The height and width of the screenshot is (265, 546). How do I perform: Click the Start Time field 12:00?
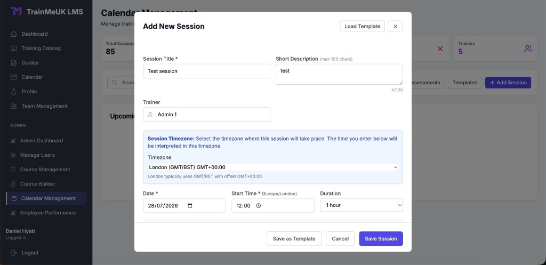(272, 205)
